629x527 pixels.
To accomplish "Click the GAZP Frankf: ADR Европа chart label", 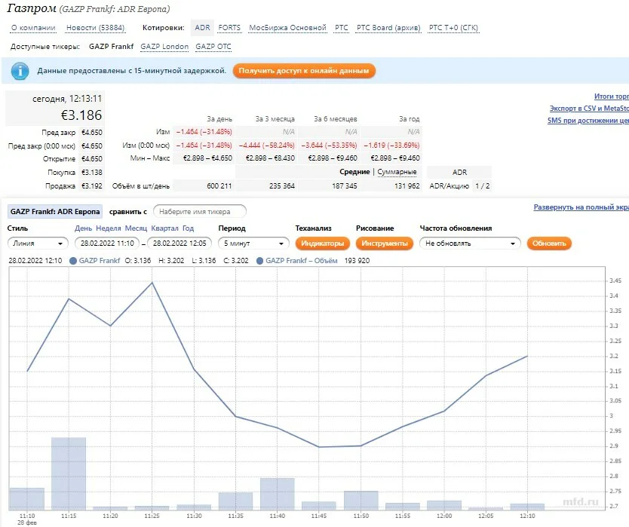I will (55, 211).
